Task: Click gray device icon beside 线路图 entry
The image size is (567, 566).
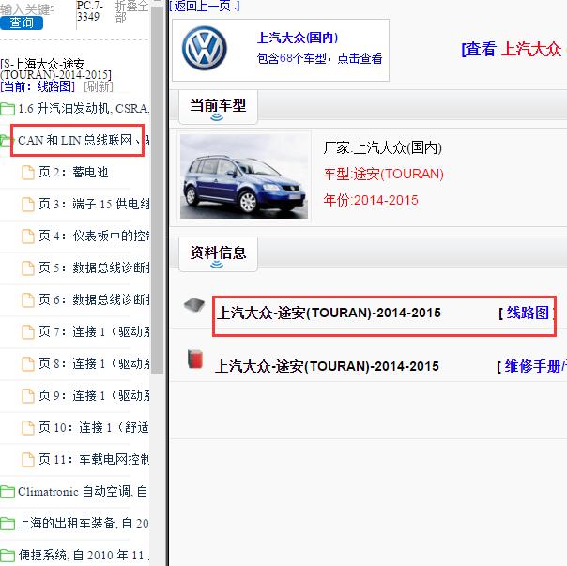Action: tap(194, 305)
